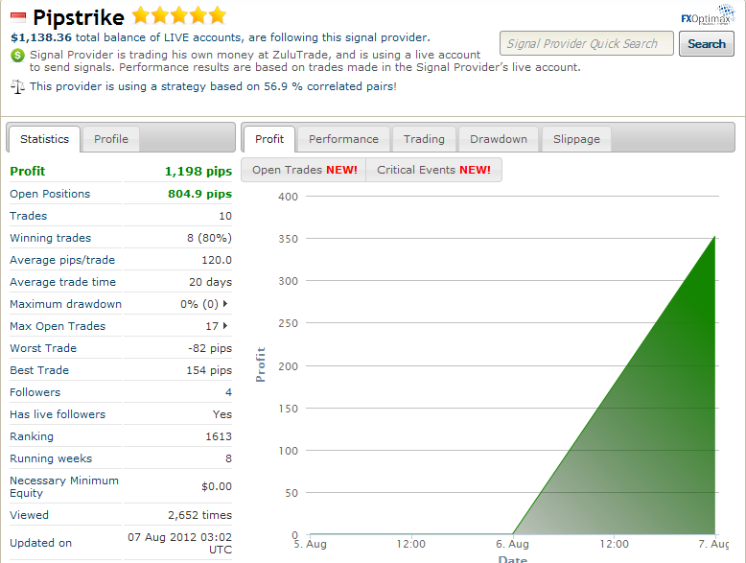Click the 56.9 % correlated pairs notice
This screenshot has width=746, height=563.
tap(213, 86)
